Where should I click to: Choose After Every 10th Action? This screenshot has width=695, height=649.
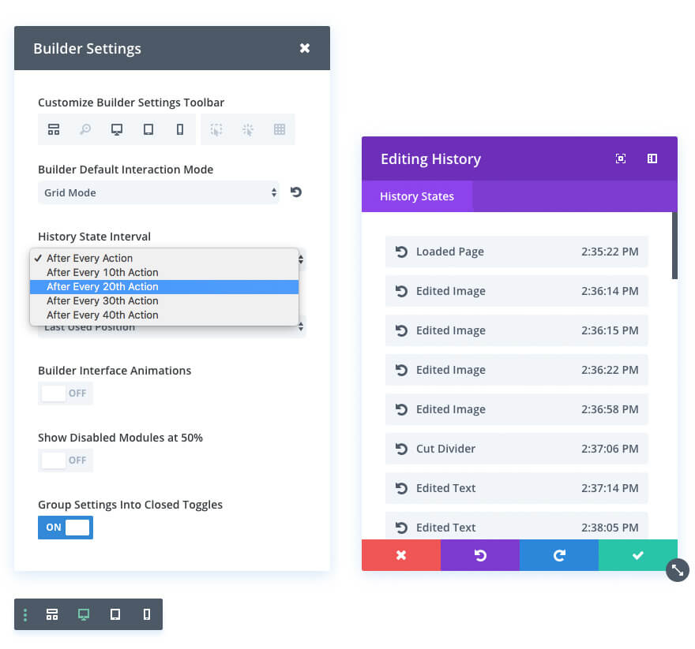coord(164,272)
